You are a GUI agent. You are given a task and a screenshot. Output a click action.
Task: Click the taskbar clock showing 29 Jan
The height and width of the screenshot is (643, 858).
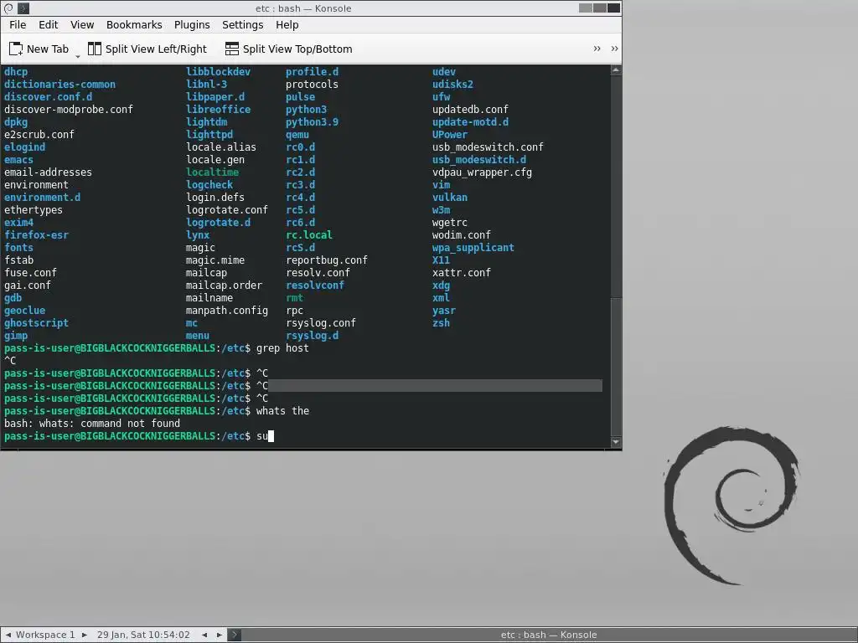(x=143, y=635)
